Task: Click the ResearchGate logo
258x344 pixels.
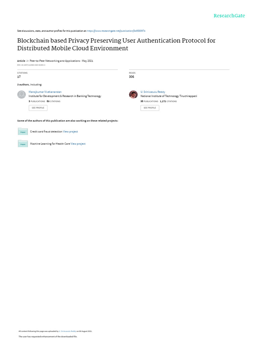Action: pyautogui.click(x=229, y=15)
